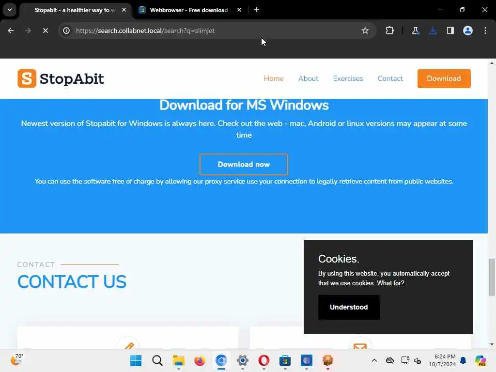Go back to the previous page

[11, 31]
